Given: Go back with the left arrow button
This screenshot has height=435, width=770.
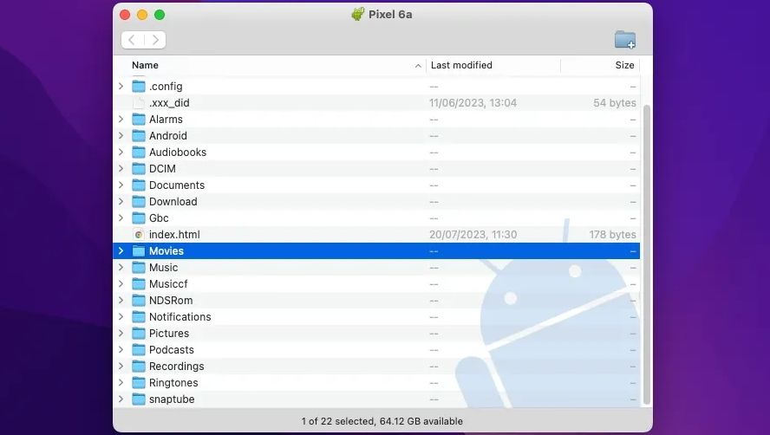Looking at the screenshot, I should point(132,40).
